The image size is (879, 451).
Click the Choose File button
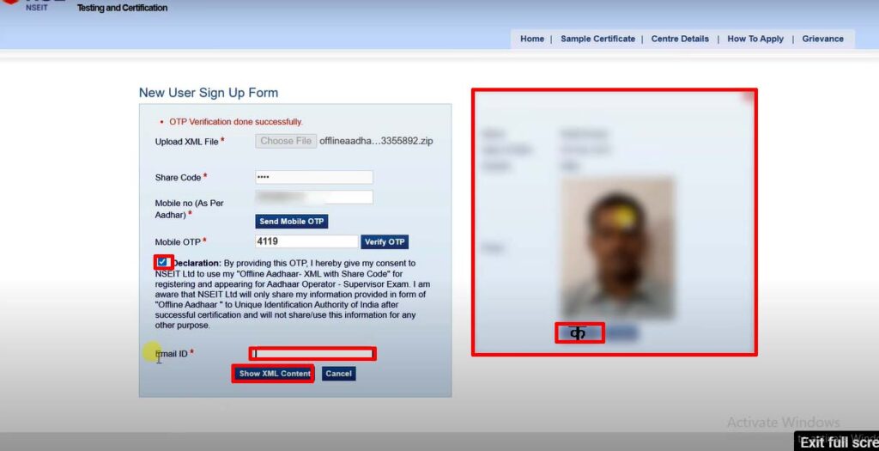coord(286,141)
